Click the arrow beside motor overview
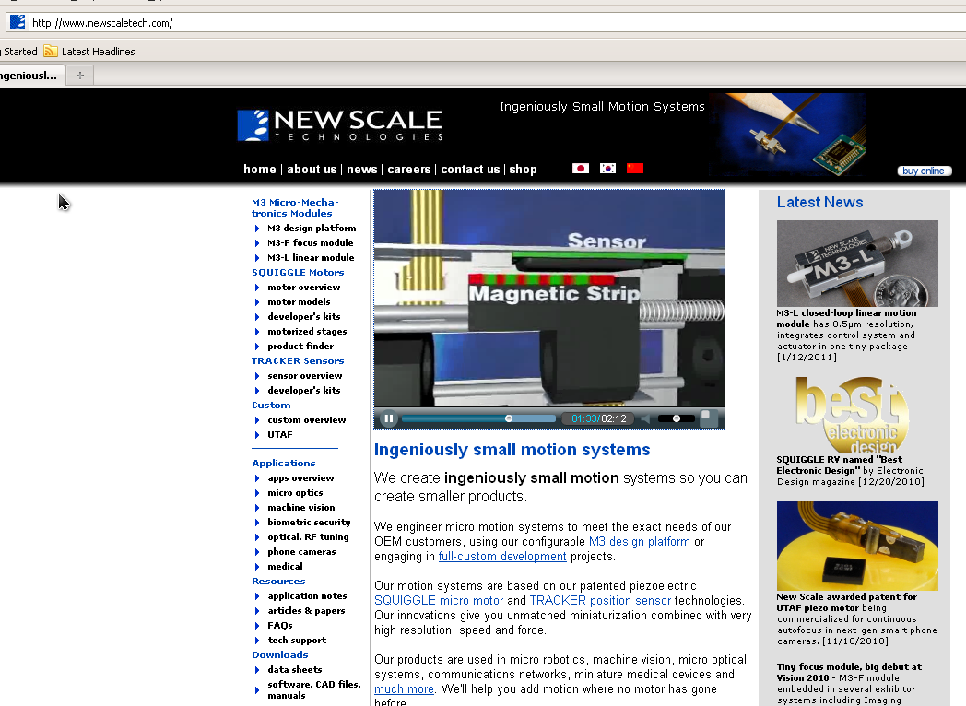This screenshot has width=966, height=706. click(257, 288)
